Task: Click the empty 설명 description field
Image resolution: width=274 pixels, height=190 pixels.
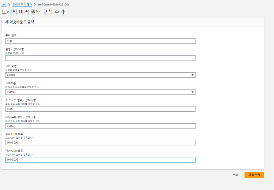Action: point(100,58)
